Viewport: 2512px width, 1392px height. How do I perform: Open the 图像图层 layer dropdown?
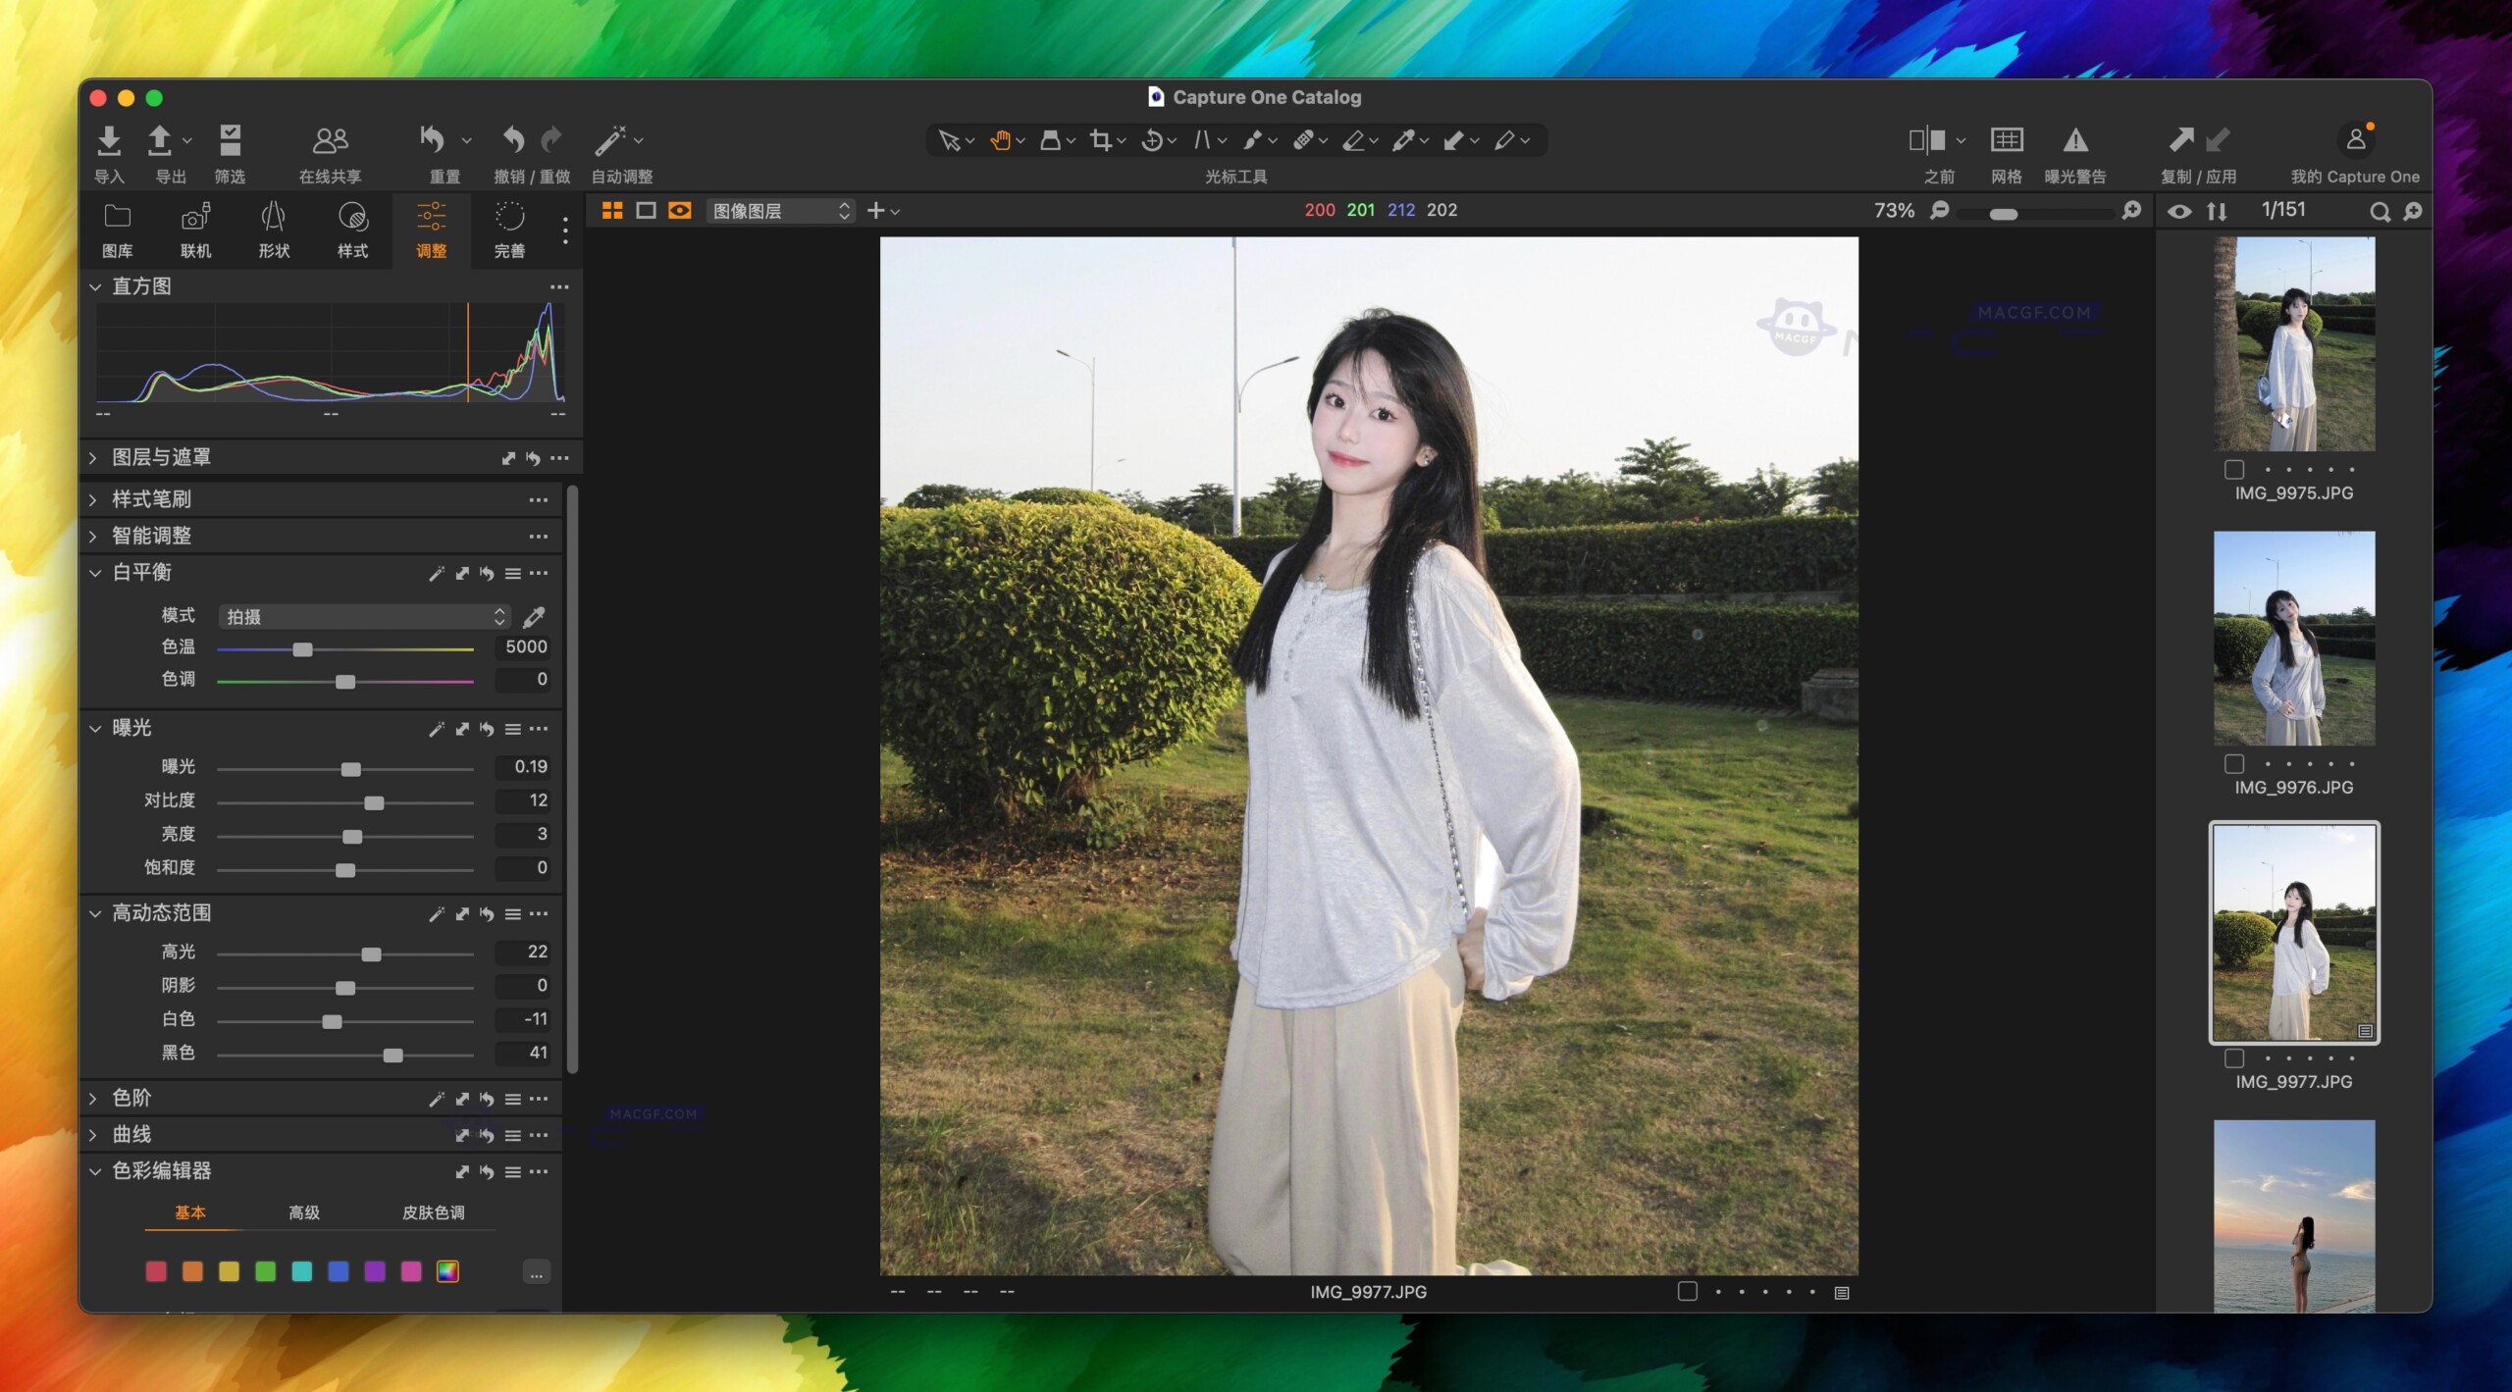pyautogui.click(x=780, y=210)
